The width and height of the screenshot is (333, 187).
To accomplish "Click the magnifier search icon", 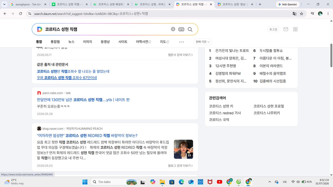I will 190,29.
